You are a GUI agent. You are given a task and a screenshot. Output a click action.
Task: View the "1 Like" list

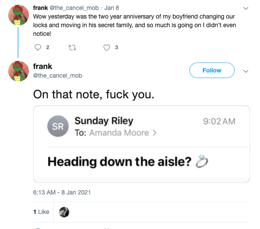[41, 212]
